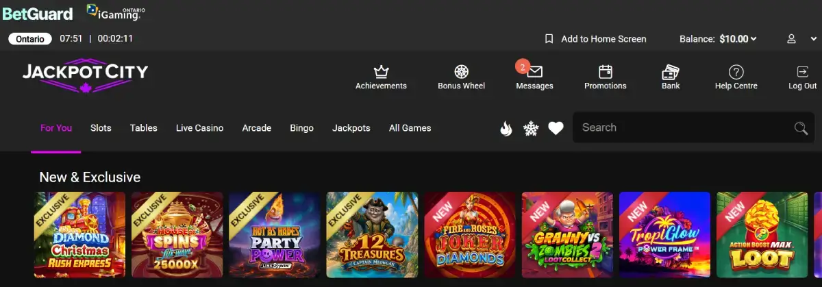Screen dimensions: 822x287
Task: Open Hot as Hades Party Power game
Action: 274,234
